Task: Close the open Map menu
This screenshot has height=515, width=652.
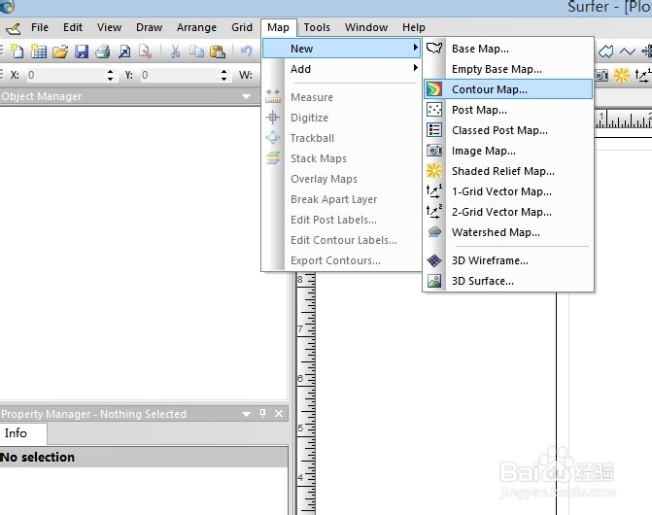Action: (x=278, y=27)
